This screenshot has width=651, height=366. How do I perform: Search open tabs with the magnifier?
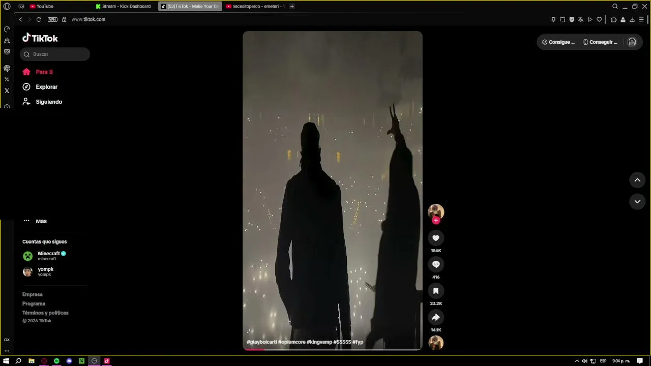coord(615,7)
